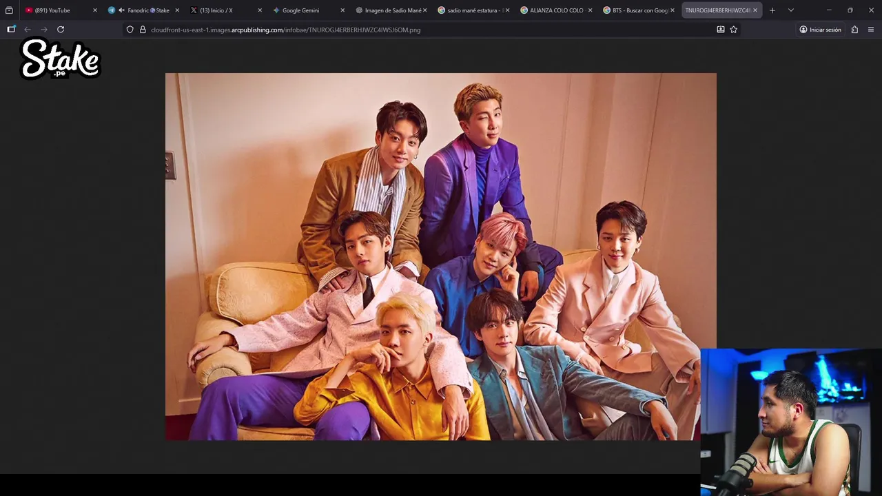
Task: Click the save to Pocket/download icon in address bar
Action: 721,30
